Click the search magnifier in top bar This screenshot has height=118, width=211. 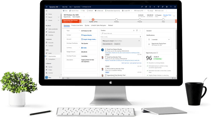point(142,7)
